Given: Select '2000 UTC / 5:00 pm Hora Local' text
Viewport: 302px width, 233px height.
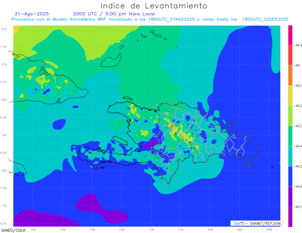Looking at the screenshot, I should [x=114, y=14].
